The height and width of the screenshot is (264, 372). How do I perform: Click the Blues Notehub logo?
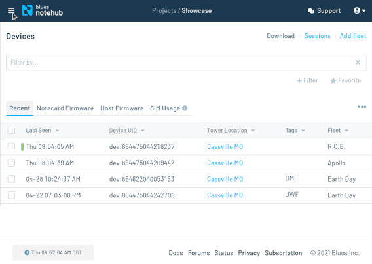pyautogui.click(x=42, y=10)
